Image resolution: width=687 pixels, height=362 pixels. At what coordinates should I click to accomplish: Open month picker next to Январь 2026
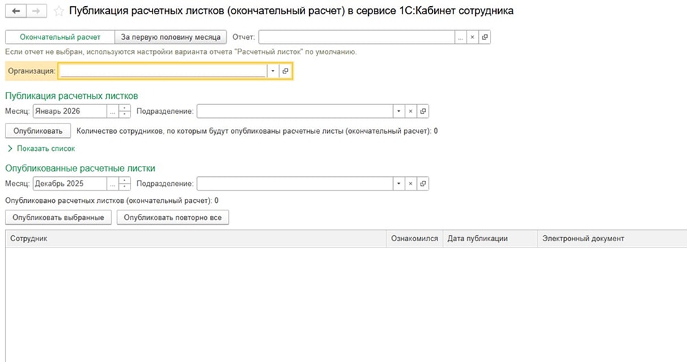click(113, 111)
